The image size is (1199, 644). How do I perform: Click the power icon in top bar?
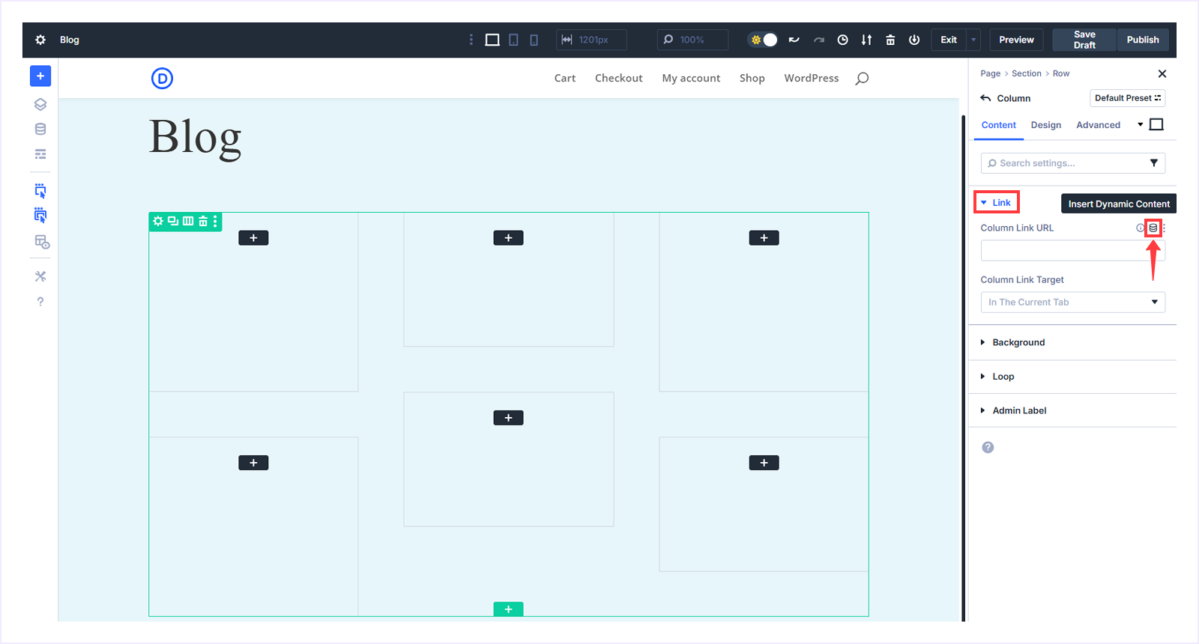pos(914,40)
